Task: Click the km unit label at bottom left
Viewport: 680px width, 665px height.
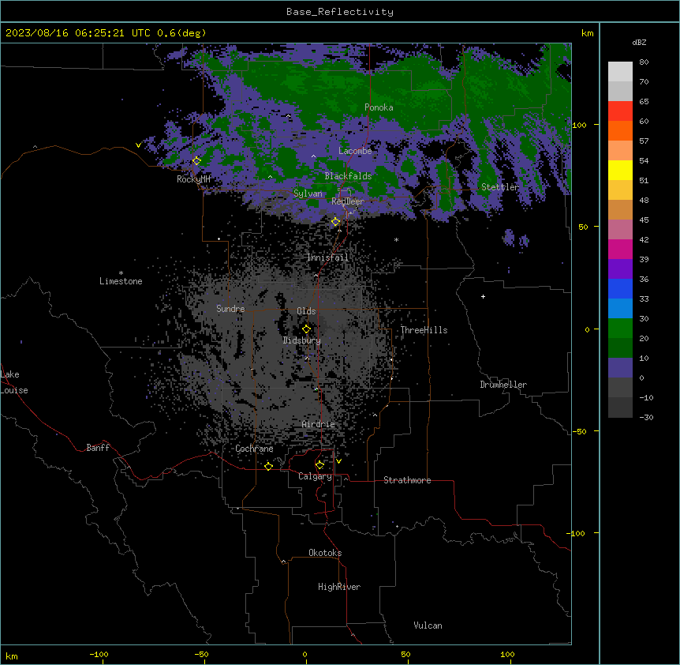Action: pyautogui.click(x=12, y=656)
